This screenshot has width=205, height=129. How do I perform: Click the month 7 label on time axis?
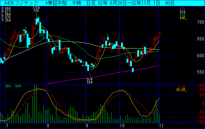point(7,126)
